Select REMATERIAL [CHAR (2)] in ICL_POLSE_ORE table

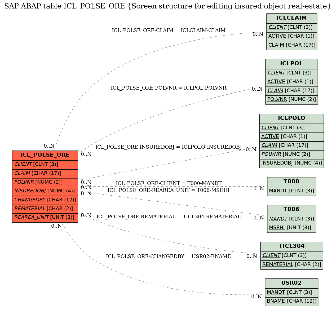pos(45,209)
